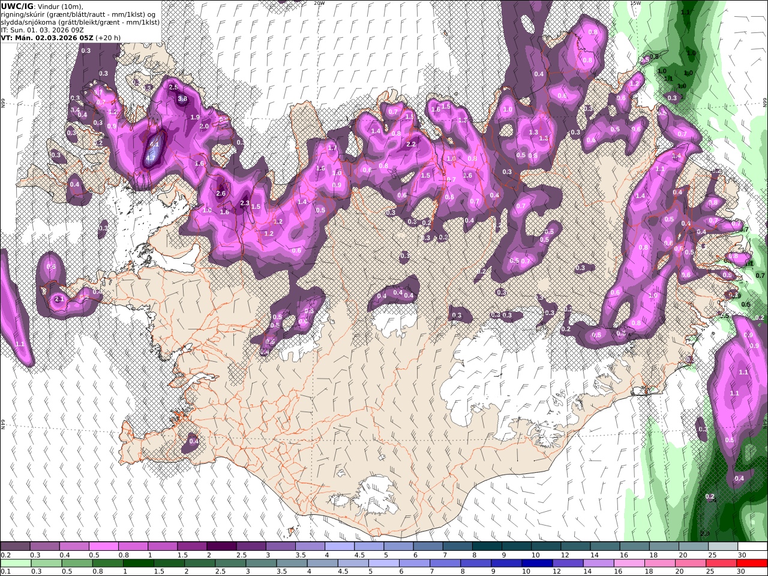
Task: Select lower legend swatch between 8 and 9
Action: click(x=475, y=563)
